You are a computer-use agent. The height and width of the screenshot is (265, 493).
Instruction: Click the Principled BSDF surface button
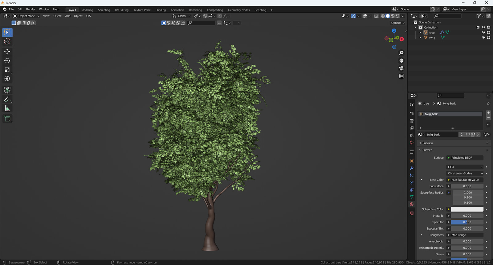point(465,158)
